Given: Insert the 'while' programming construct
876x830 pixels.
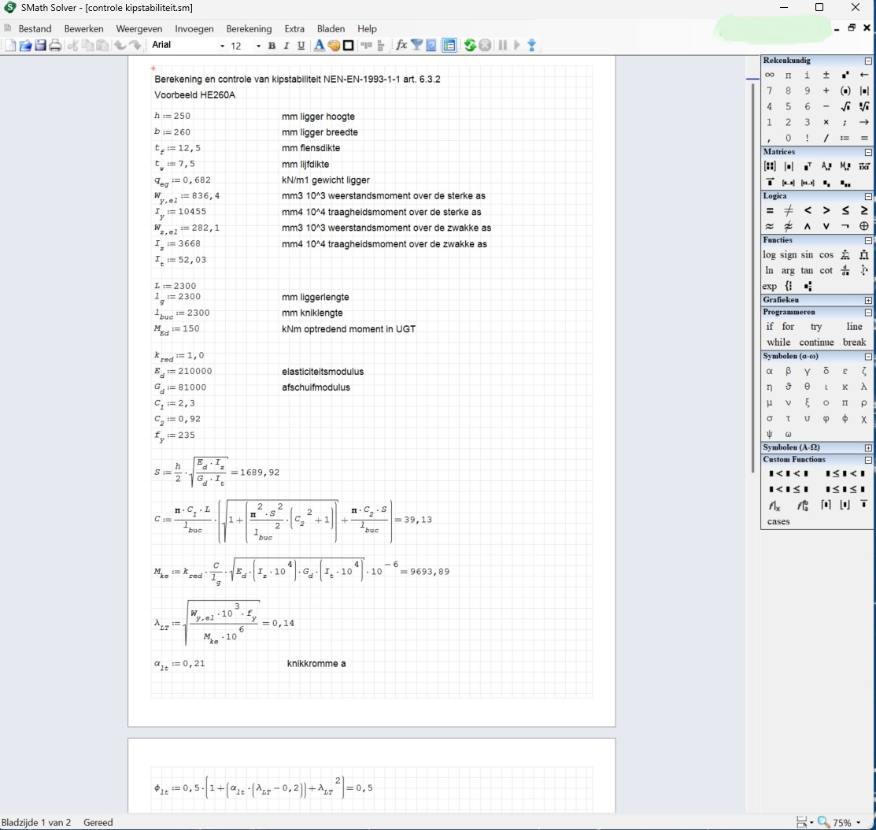Looking at the screenshot, I should (x=778, y=342).
